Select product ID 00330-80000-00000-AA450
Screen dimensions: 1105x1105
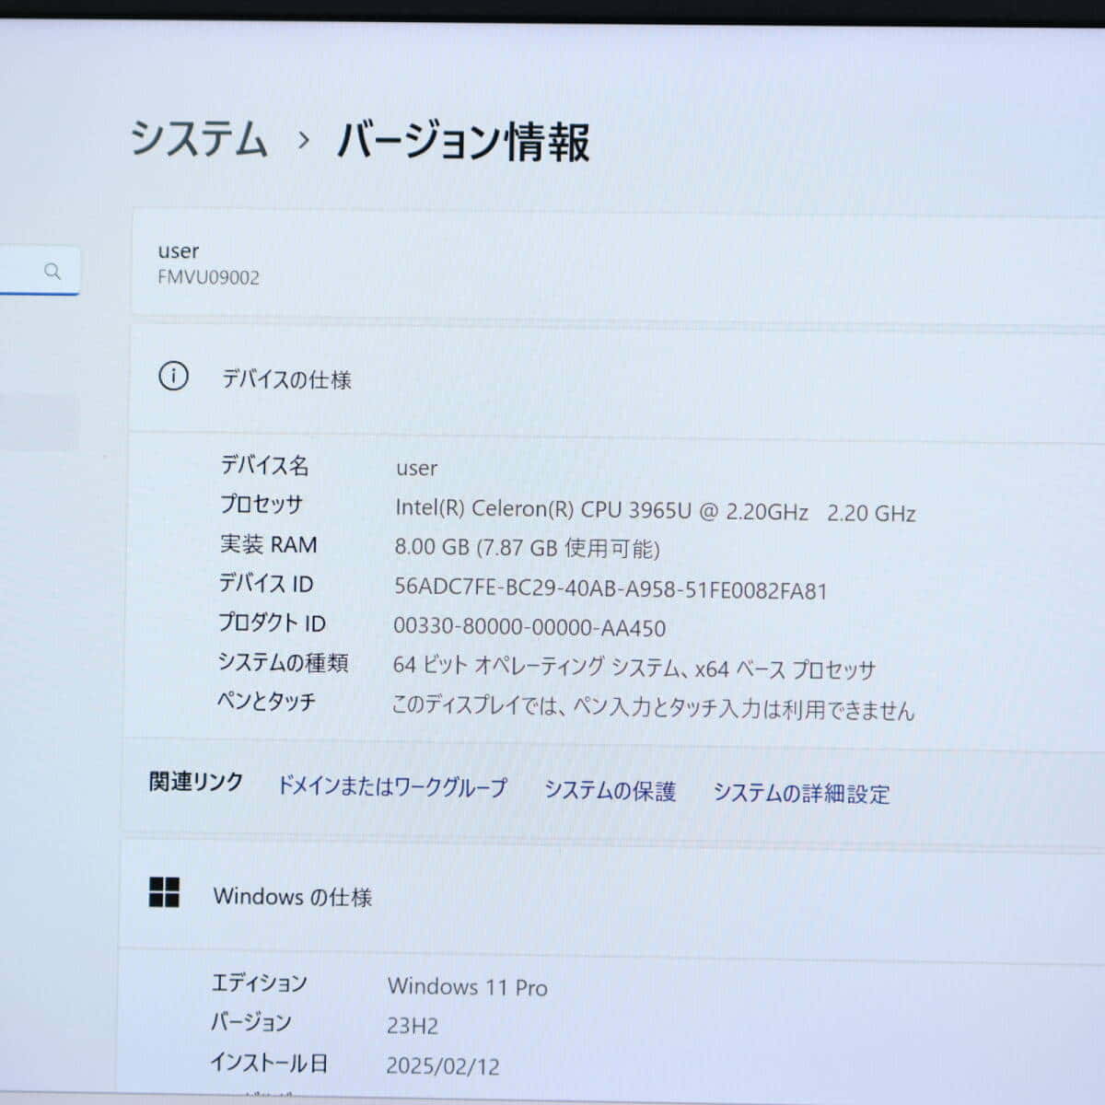[x=529, y=627]
